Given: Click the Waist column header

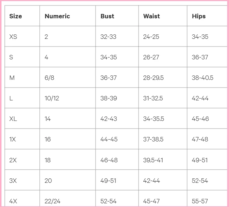Looking at the screenshot, I should 151,16.
